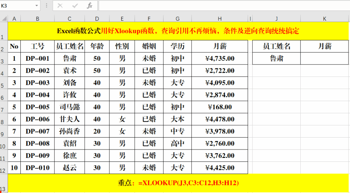Click the name cell 许攸
The image size is (350, 193).
[70, 95]
